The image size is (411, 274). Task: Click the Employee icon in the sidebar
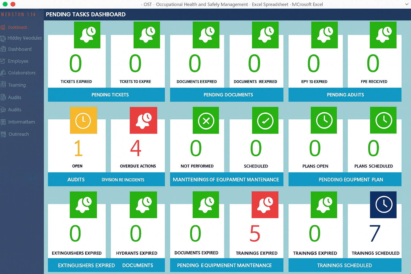coord(3,61)
